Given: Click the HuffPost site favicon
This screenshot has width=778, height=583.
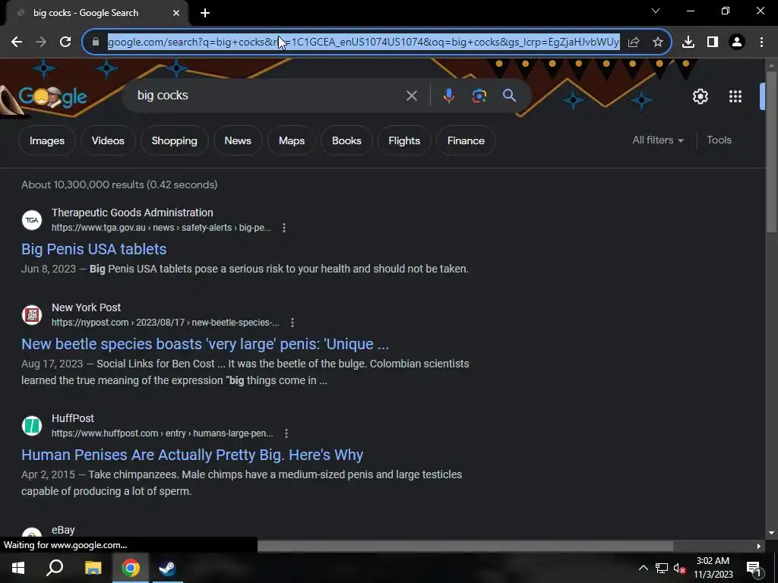Looking at the screenshot, I should (x=32, y=426).
